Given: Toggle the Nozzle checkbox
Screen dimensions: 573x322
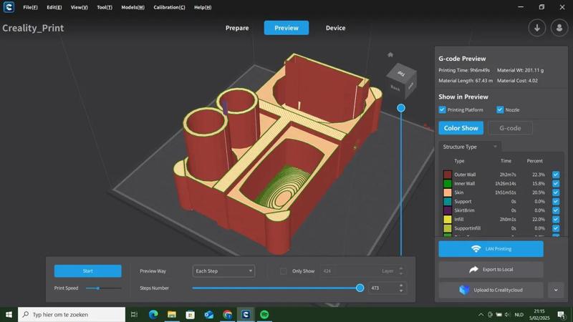Looking at the screenshot, I should [x=500, y=109].
